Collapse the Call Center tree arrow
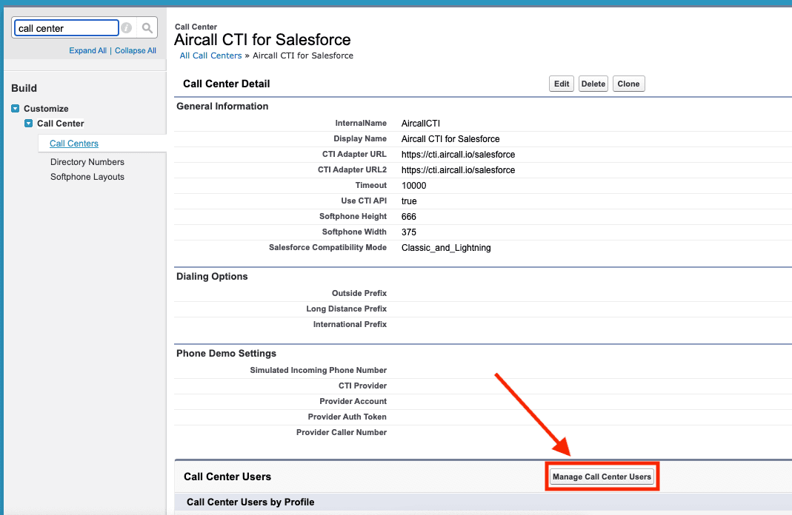Viewport: 792px width, 515px height. (29, 124)
